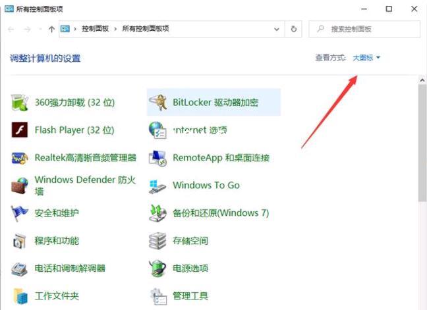The image size is (427, 310).
Task: Open BitLocker 驱动器加密 icon
Action: (x=158, y=103)
